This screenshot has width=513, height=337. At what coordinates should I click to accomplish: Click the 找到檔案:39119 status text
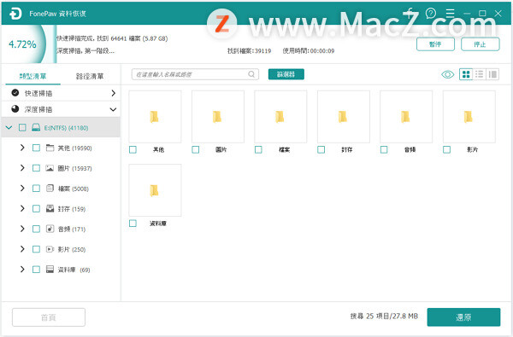pyautogui.click(x=250, y=51)
